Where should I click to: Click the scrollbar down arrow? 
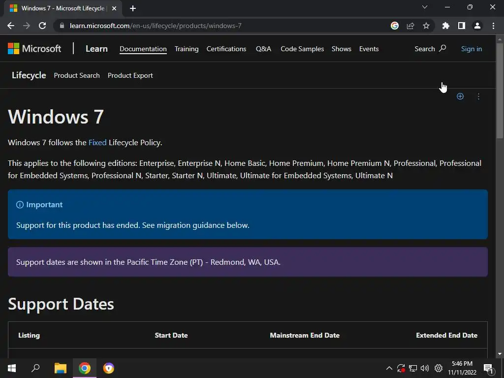pyautogui.click(x=500, y=354)
